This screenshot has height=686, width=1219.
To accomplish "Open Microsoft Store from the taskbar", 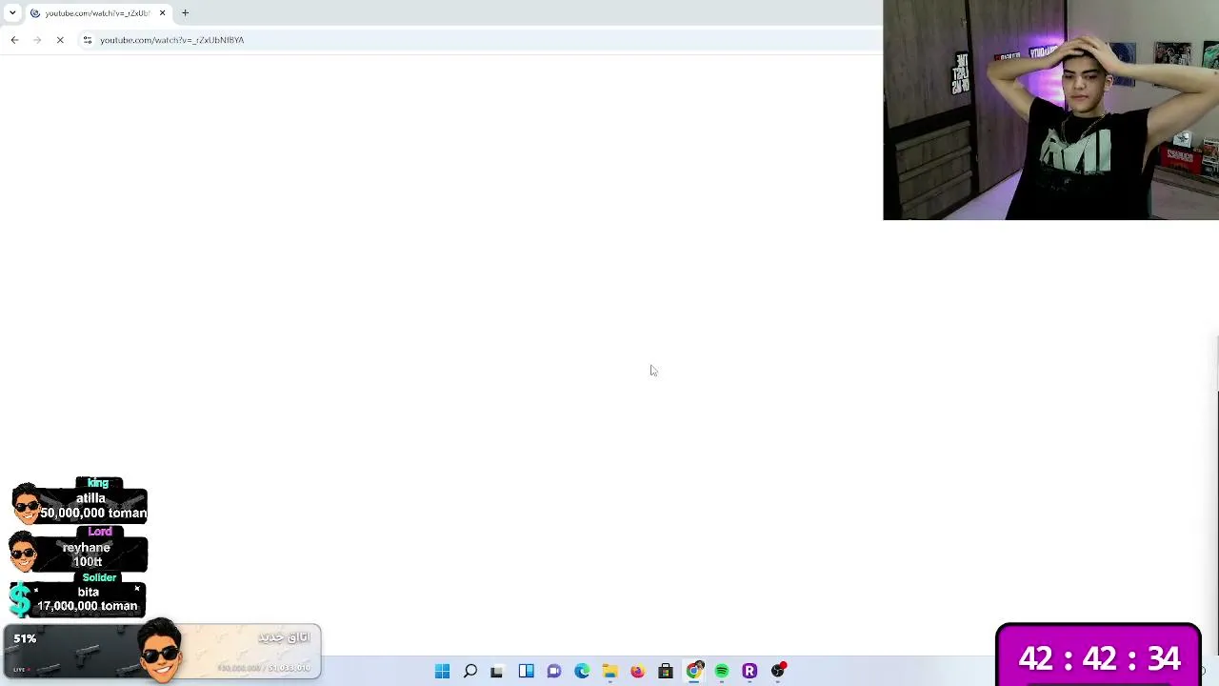I will point(666,672).
